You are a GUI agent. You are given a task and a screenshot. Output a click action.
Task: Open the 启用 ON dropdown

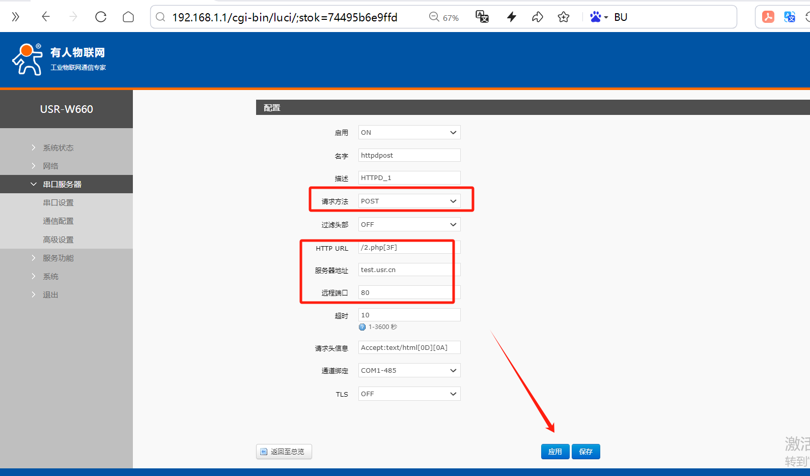click(409, 132)
